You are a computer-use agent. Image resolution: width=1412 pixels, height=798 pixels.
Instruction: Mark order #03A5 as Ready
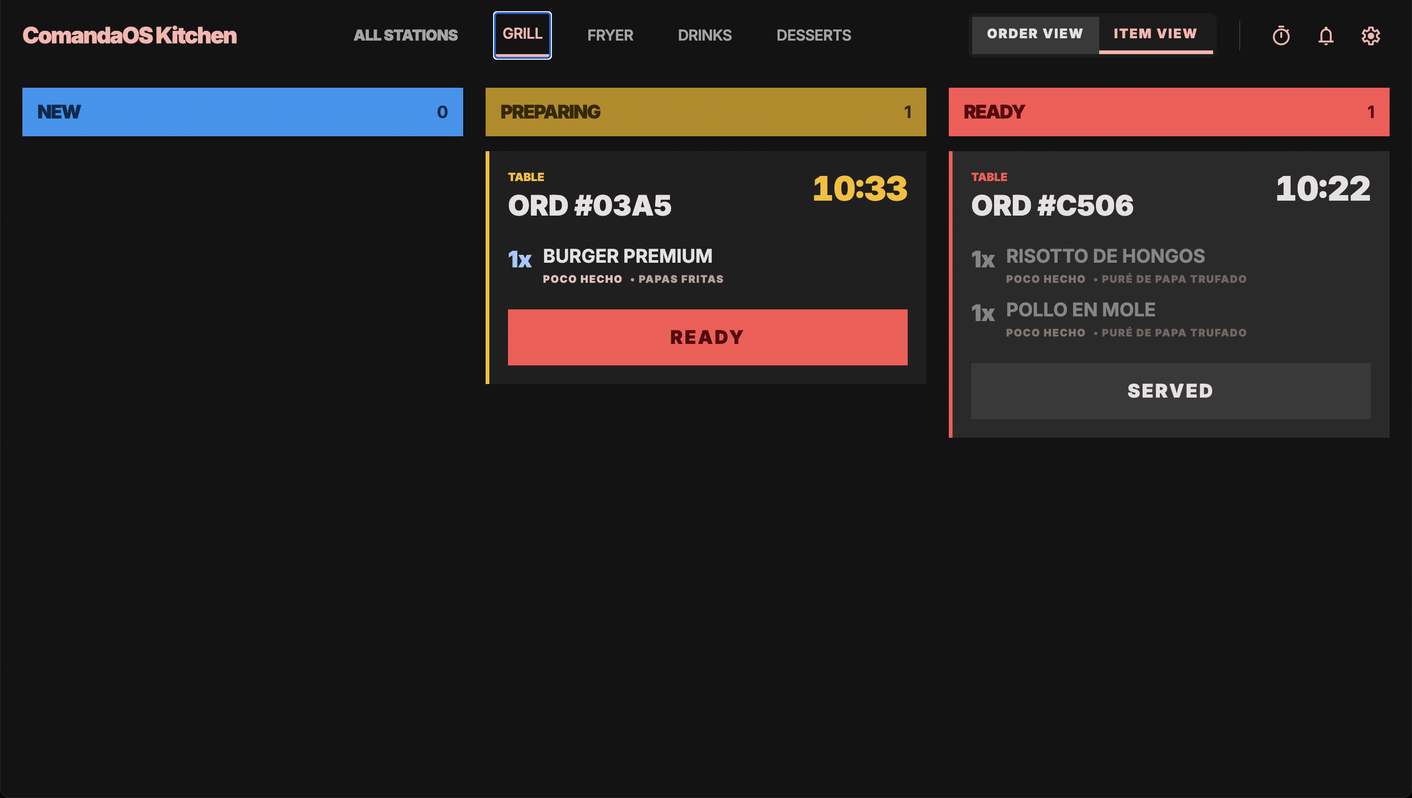pos(707,337)
